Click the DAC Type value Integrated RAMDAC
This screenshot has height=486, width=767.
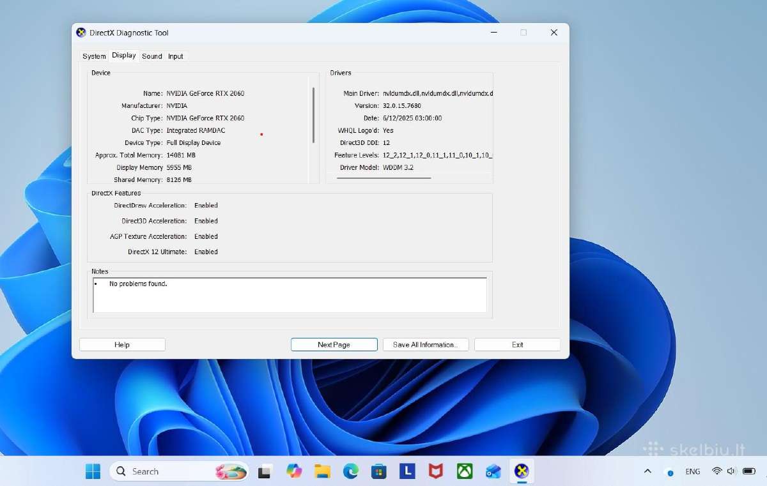pos(196,130)
